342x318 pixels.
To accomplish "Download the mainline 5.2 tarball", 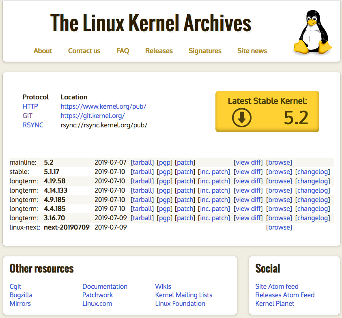I will [x=142, y=162].
